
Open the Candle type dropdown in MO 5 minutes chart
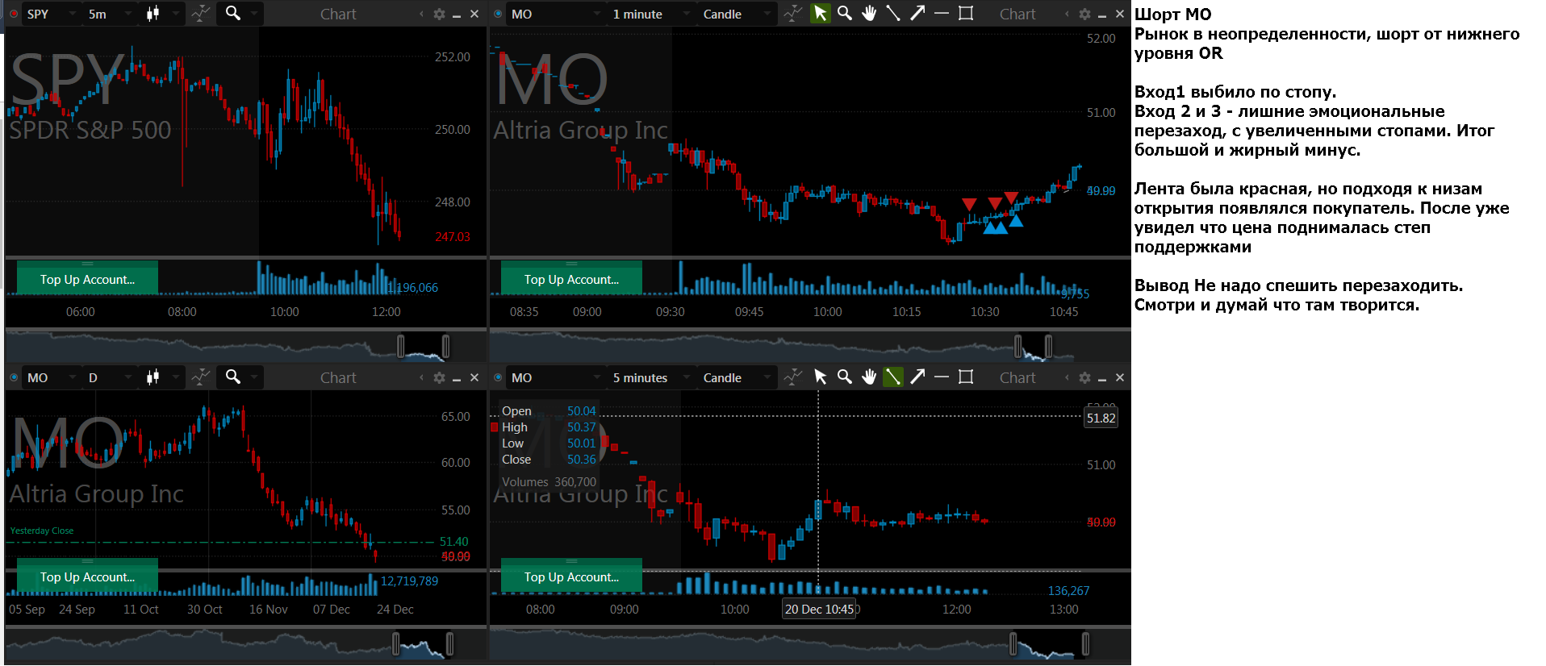pos(737,377)
